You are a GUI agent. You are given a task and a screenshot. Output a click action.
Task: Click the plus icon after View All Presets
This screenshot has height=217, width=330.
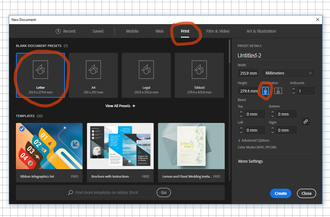pos(134,106)
